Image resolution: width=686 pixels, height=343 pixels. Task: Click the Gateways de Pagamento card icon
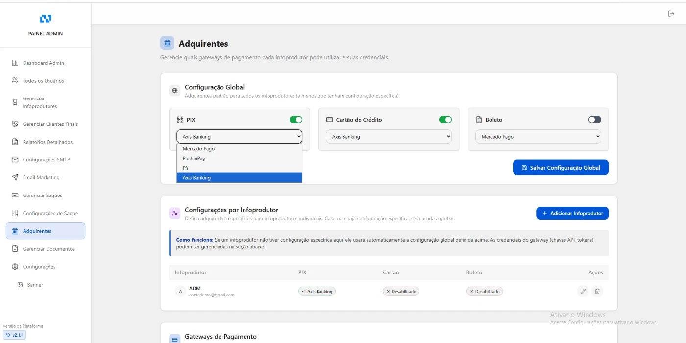(x=174, y=339)
